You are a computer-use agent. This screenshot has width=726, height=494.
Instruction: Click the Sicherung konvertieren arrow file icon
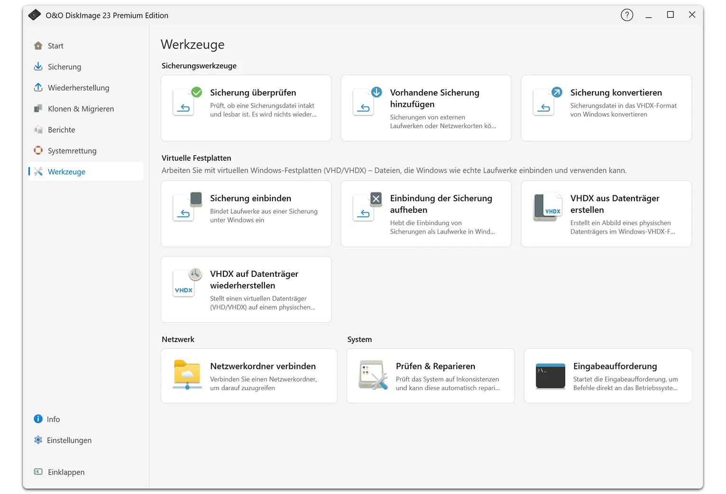547,101
